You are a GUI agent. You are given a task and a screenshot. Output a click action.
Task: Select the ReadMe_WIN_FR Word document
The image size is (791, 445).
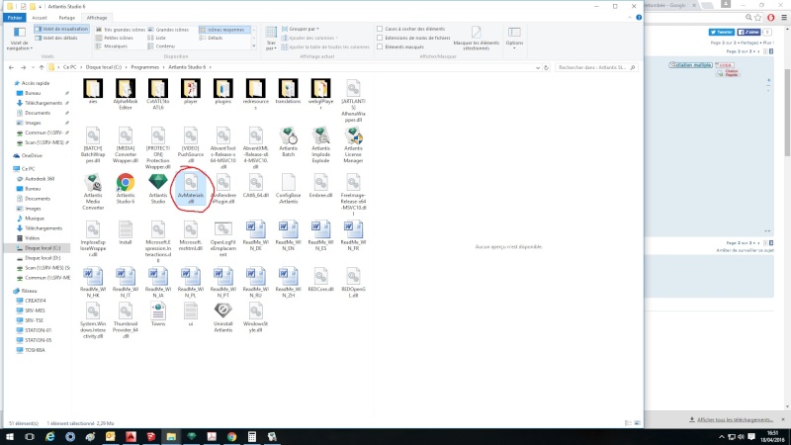(x=353, y=235)
